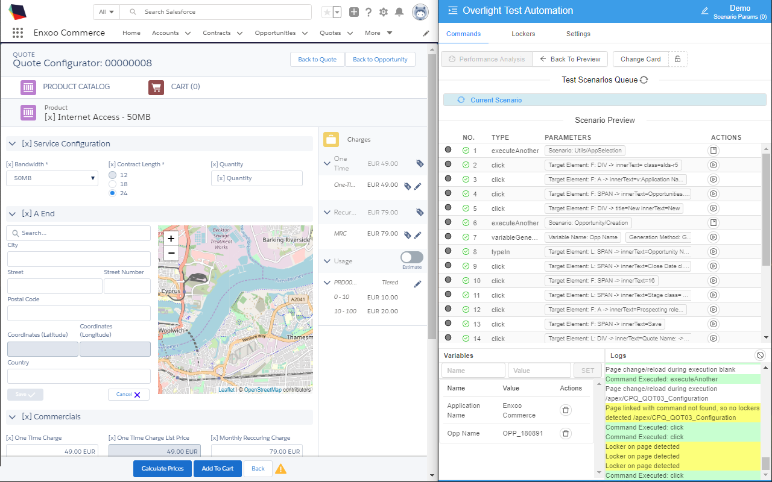Toggle breakpoint dot on command 9
Viewport: 772px width, 482px height.
coord(448,265)
